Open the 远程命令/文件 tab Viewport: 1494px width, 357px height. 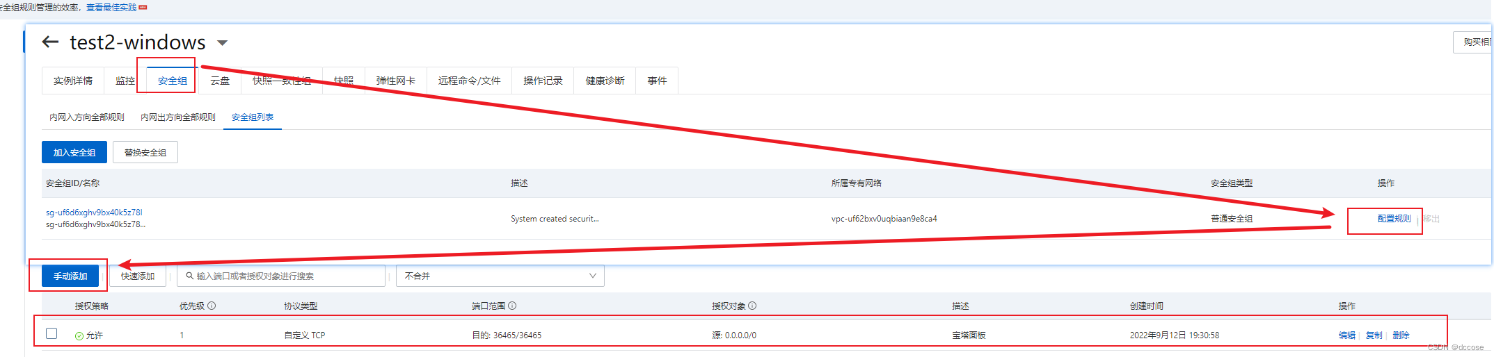(x=470, y=81)
